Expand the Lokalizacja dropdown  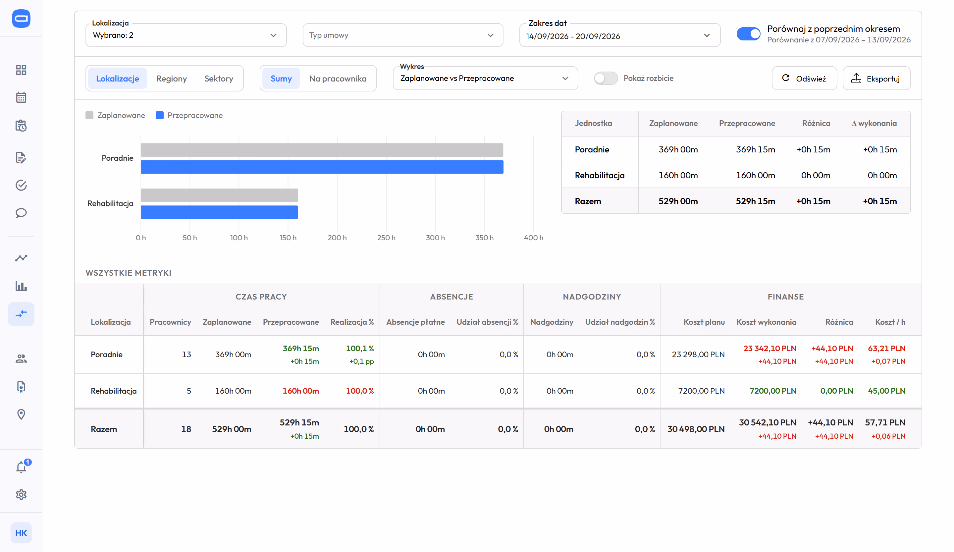pos(186,35)
